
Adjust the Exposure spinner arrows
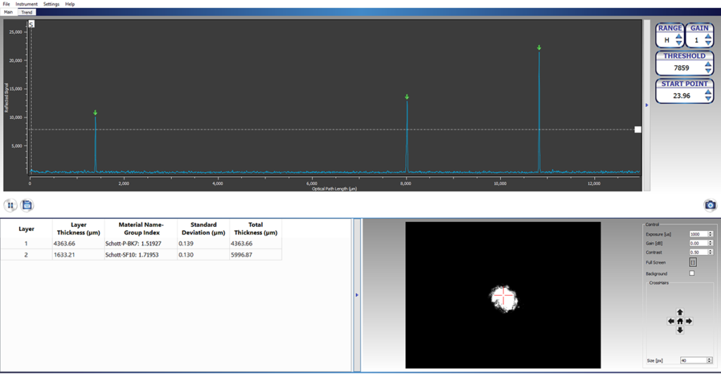coord(710,234)
